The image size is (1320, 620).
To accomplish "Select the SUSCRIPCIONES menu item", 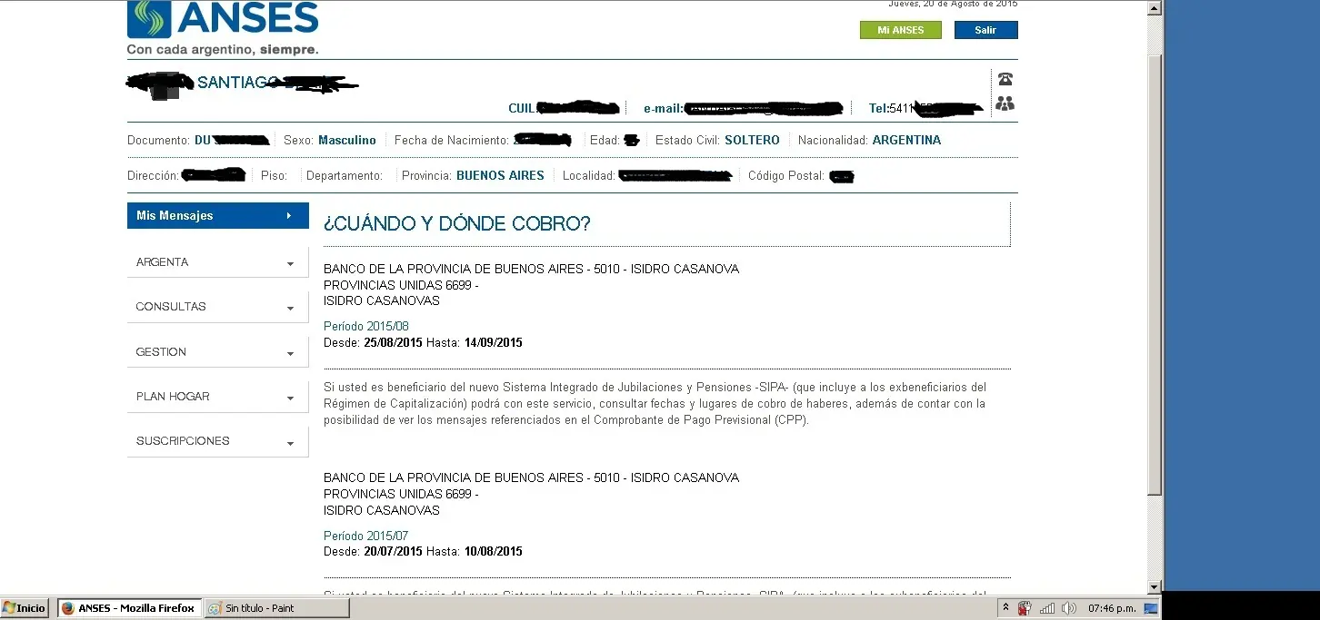I will coord(218,441).
